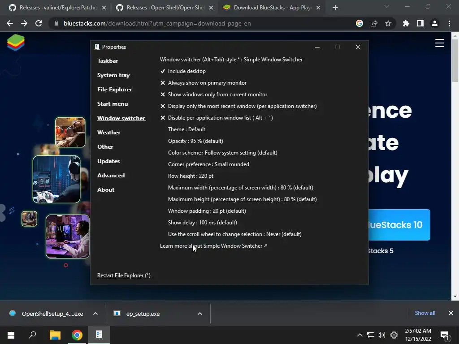
Task: Share this page using the share icon
Action: (x=374, y=23)
